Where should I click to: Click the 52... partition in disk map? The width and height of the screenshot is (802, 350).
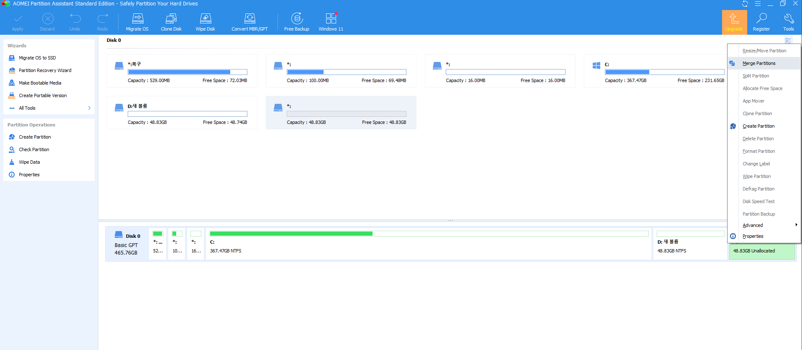coord(158,244)
